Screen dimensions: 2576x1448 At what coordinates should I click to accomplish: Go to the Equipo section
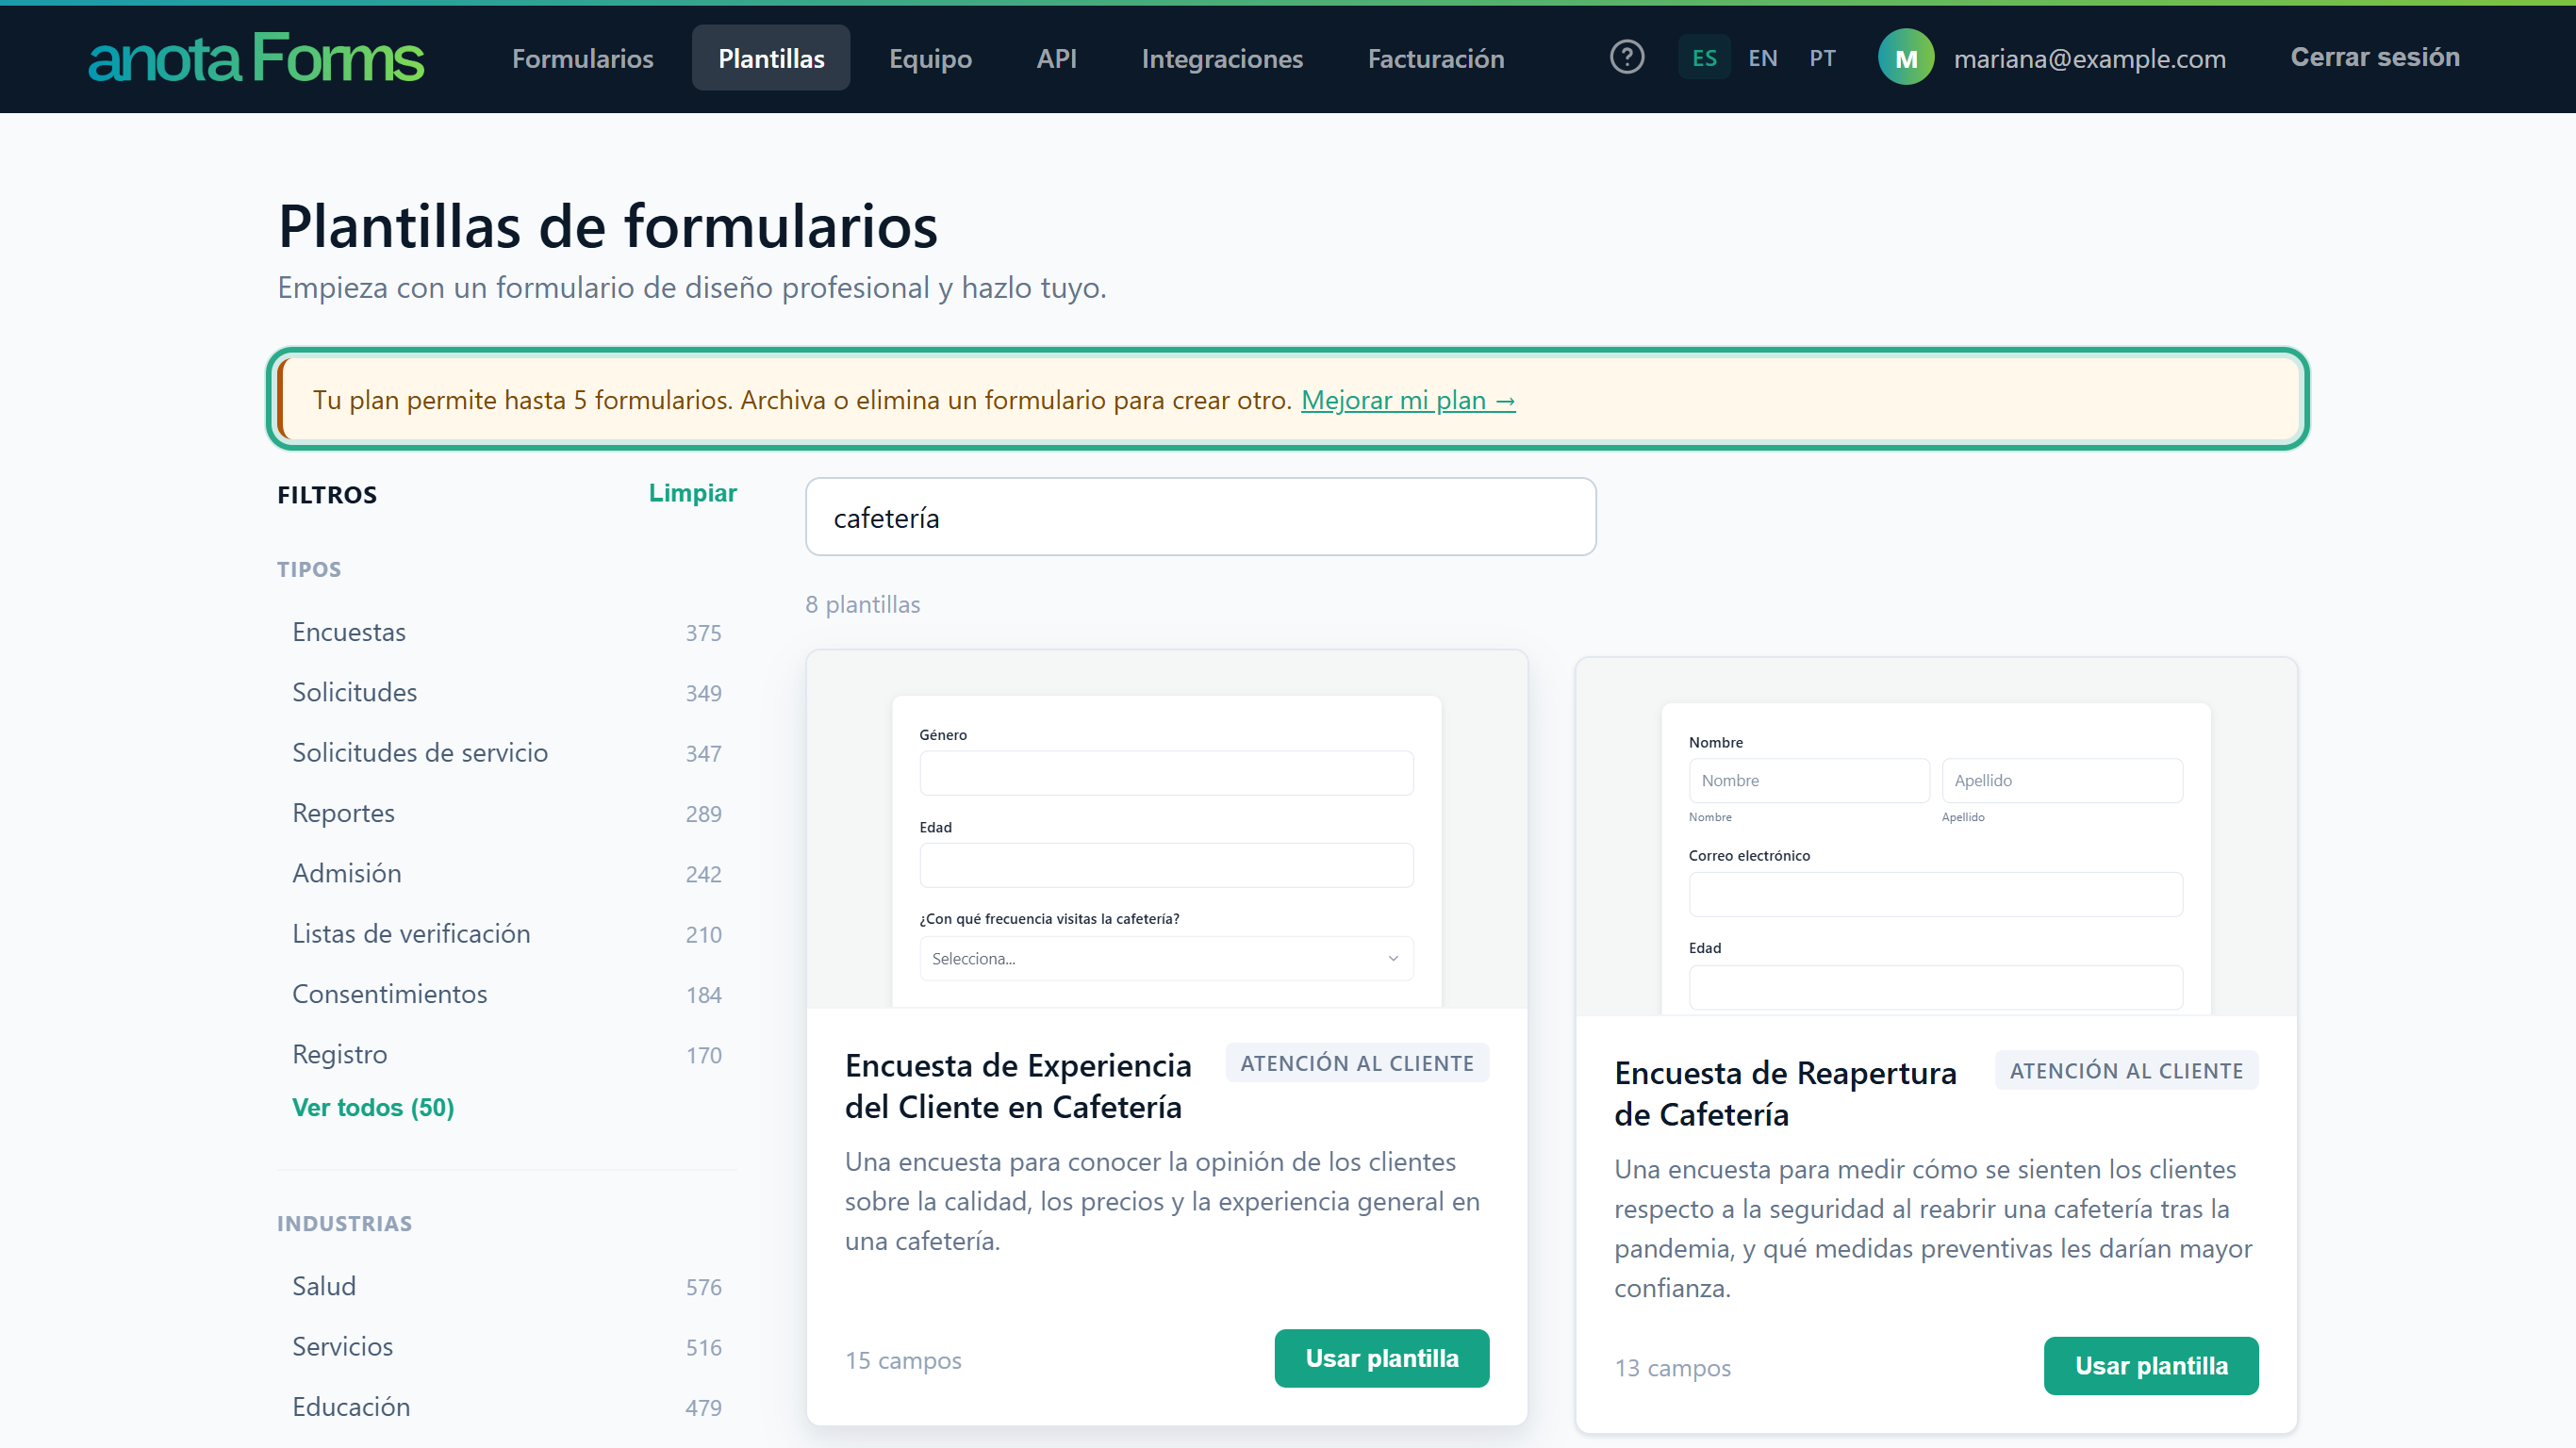[930, 58]
